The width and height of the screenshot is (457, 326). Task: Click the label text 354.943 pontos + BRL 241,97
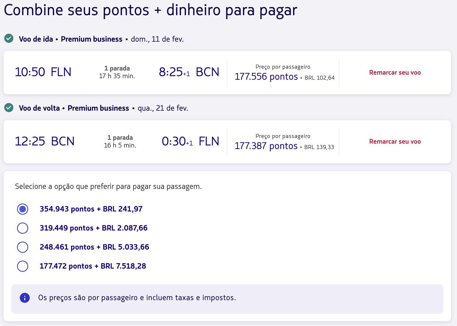(x=91, y=209)
